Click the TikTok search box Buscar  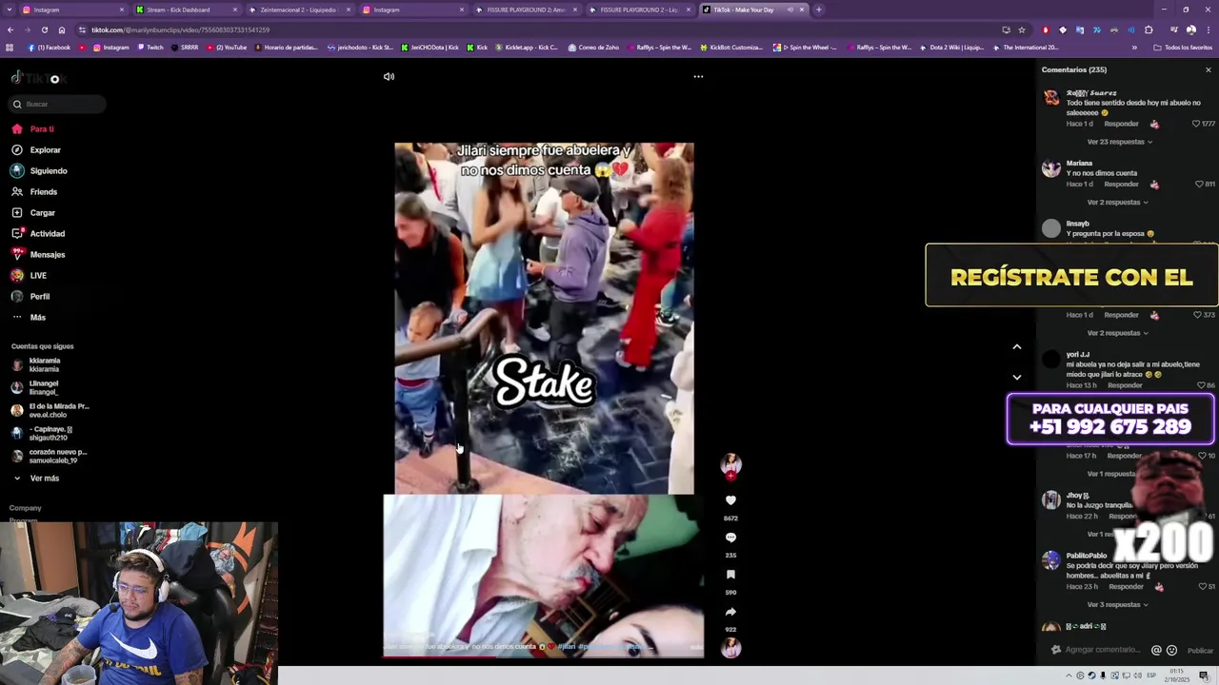[x=57, y=104]
